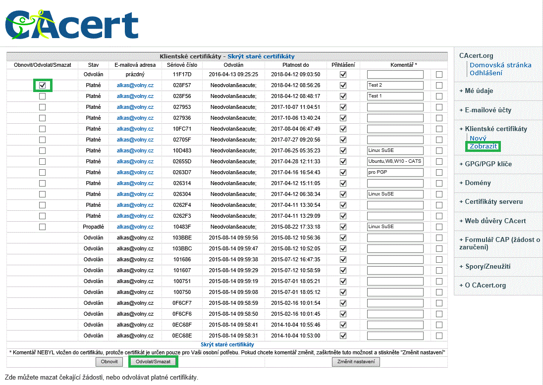
Task: Select the checkbox for expired certificate 10483F
Action: click(x=43, y=227)
